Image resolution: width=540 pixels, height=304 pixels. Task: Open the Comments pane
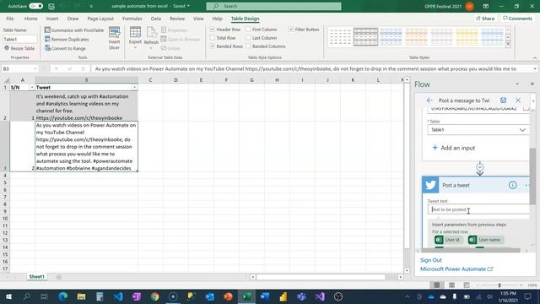pyautogui.click(x=517, y=19)
